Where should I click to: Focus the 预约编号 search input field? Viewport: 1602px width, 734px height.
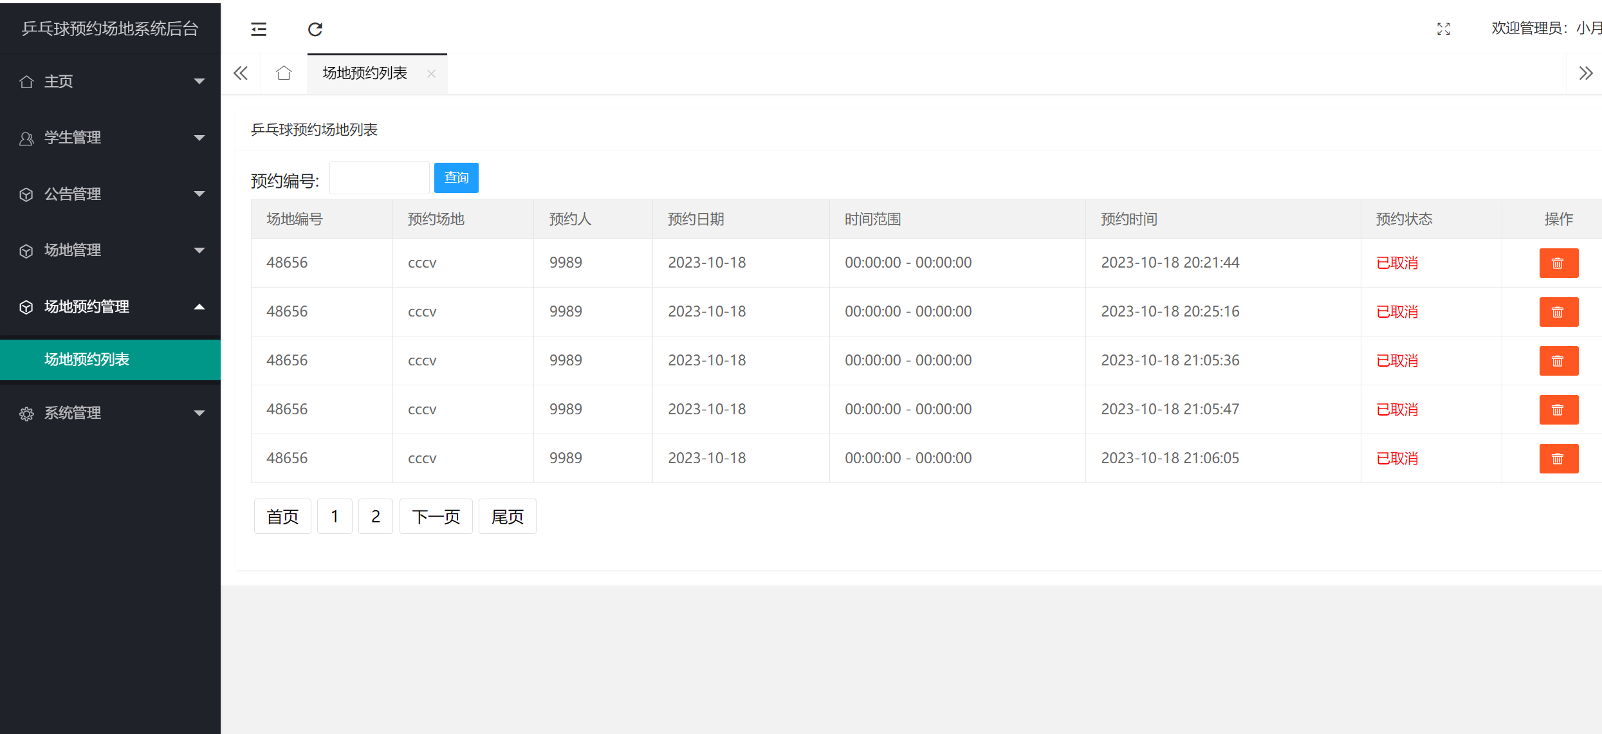(379, 178)
